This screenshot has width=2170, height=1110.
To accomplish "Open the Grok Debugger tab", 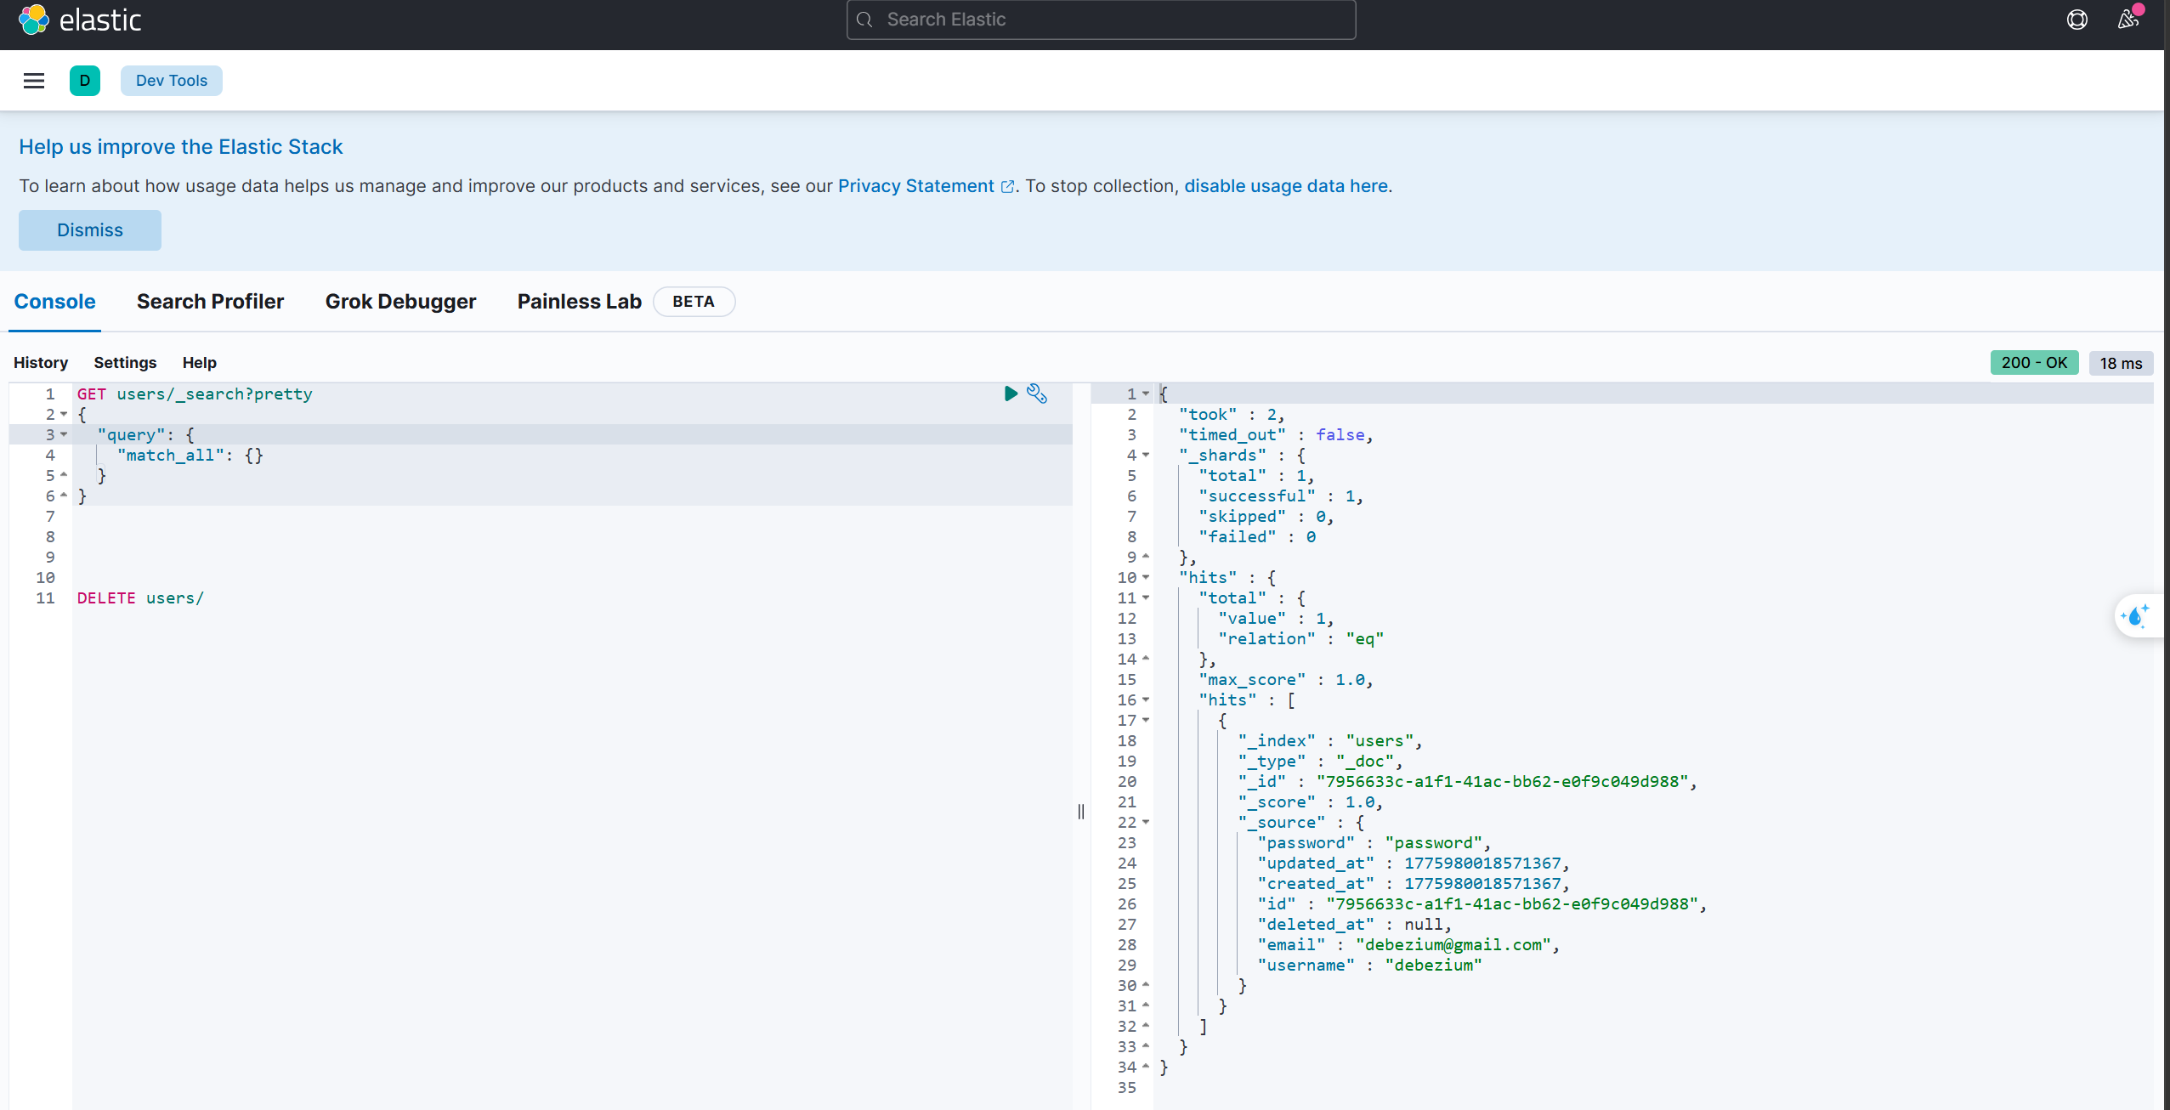I will [400, 302].
